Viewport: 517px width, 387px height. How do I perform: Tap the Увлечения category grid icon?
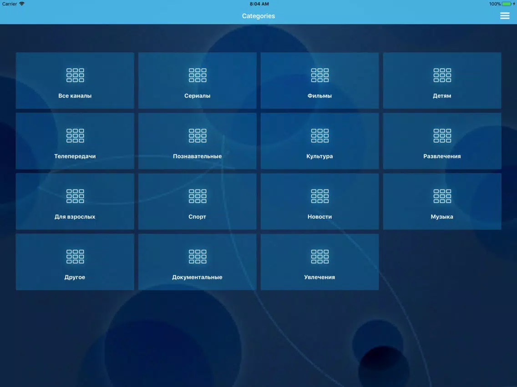pyautogui.click(x=320, y=257)
